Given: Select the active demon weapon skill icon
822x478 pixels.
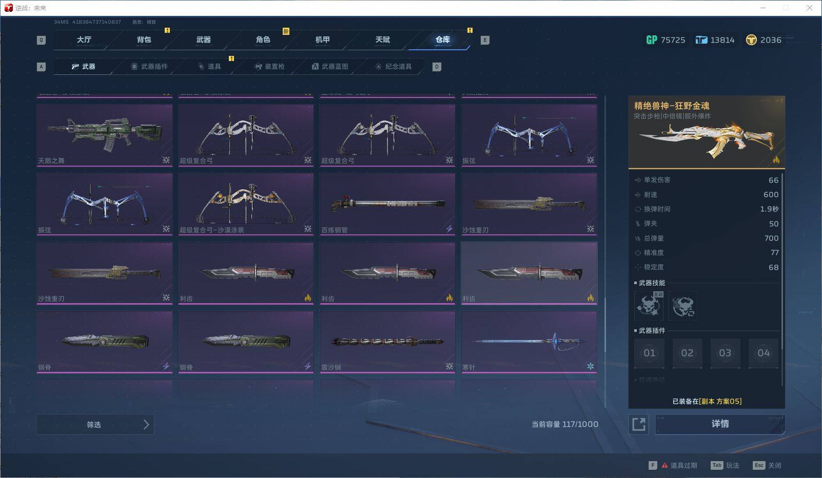Looking at the screenshot, I should tap(649, 306).
